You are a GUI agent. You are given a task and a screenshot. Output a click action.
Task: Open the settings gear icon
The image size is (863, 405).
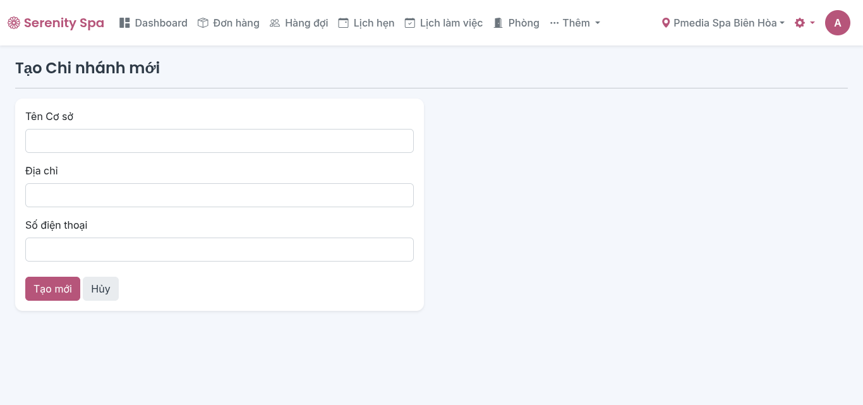[x=800, y=23]
